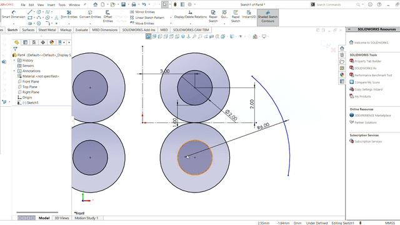This screenshot has width=400, height=225.
Task: Open PropertyManager tab icon
Action: pos(25,42)
